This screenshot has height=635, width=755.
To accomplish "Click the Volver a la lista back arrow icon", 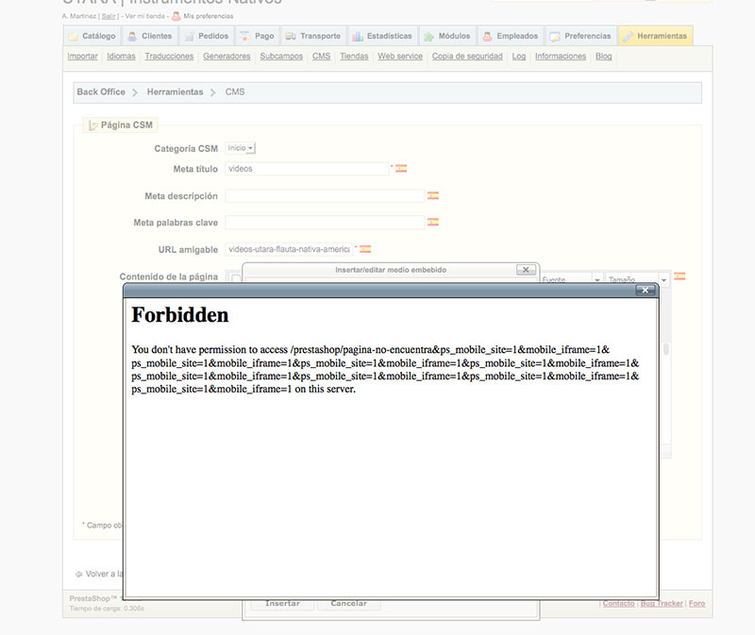I will click(78, 574).
